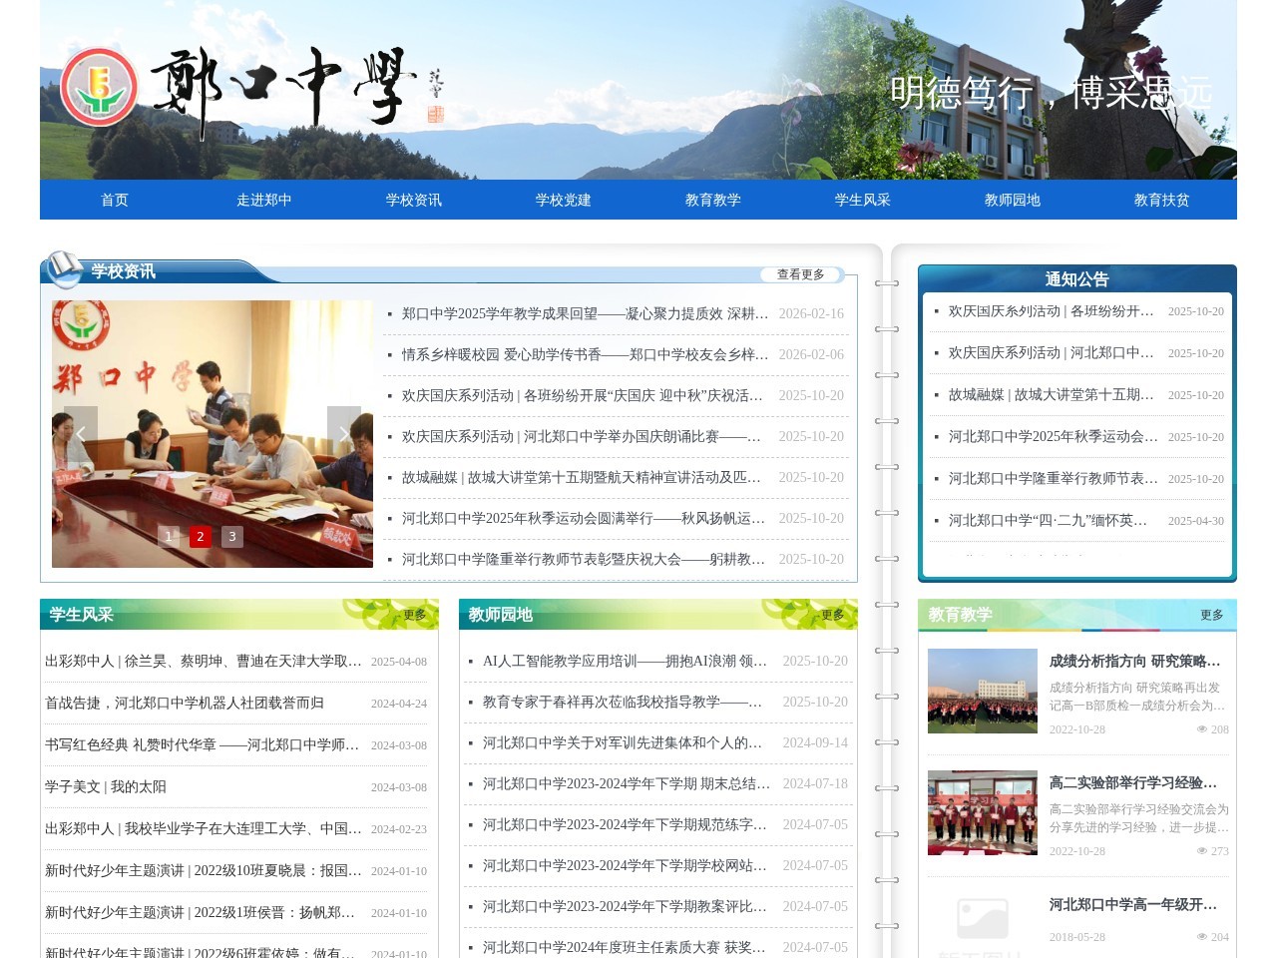This screenshot has height=958, width=1277.
Task: Jump to carousel slide 1
Action: click(169, 537)
